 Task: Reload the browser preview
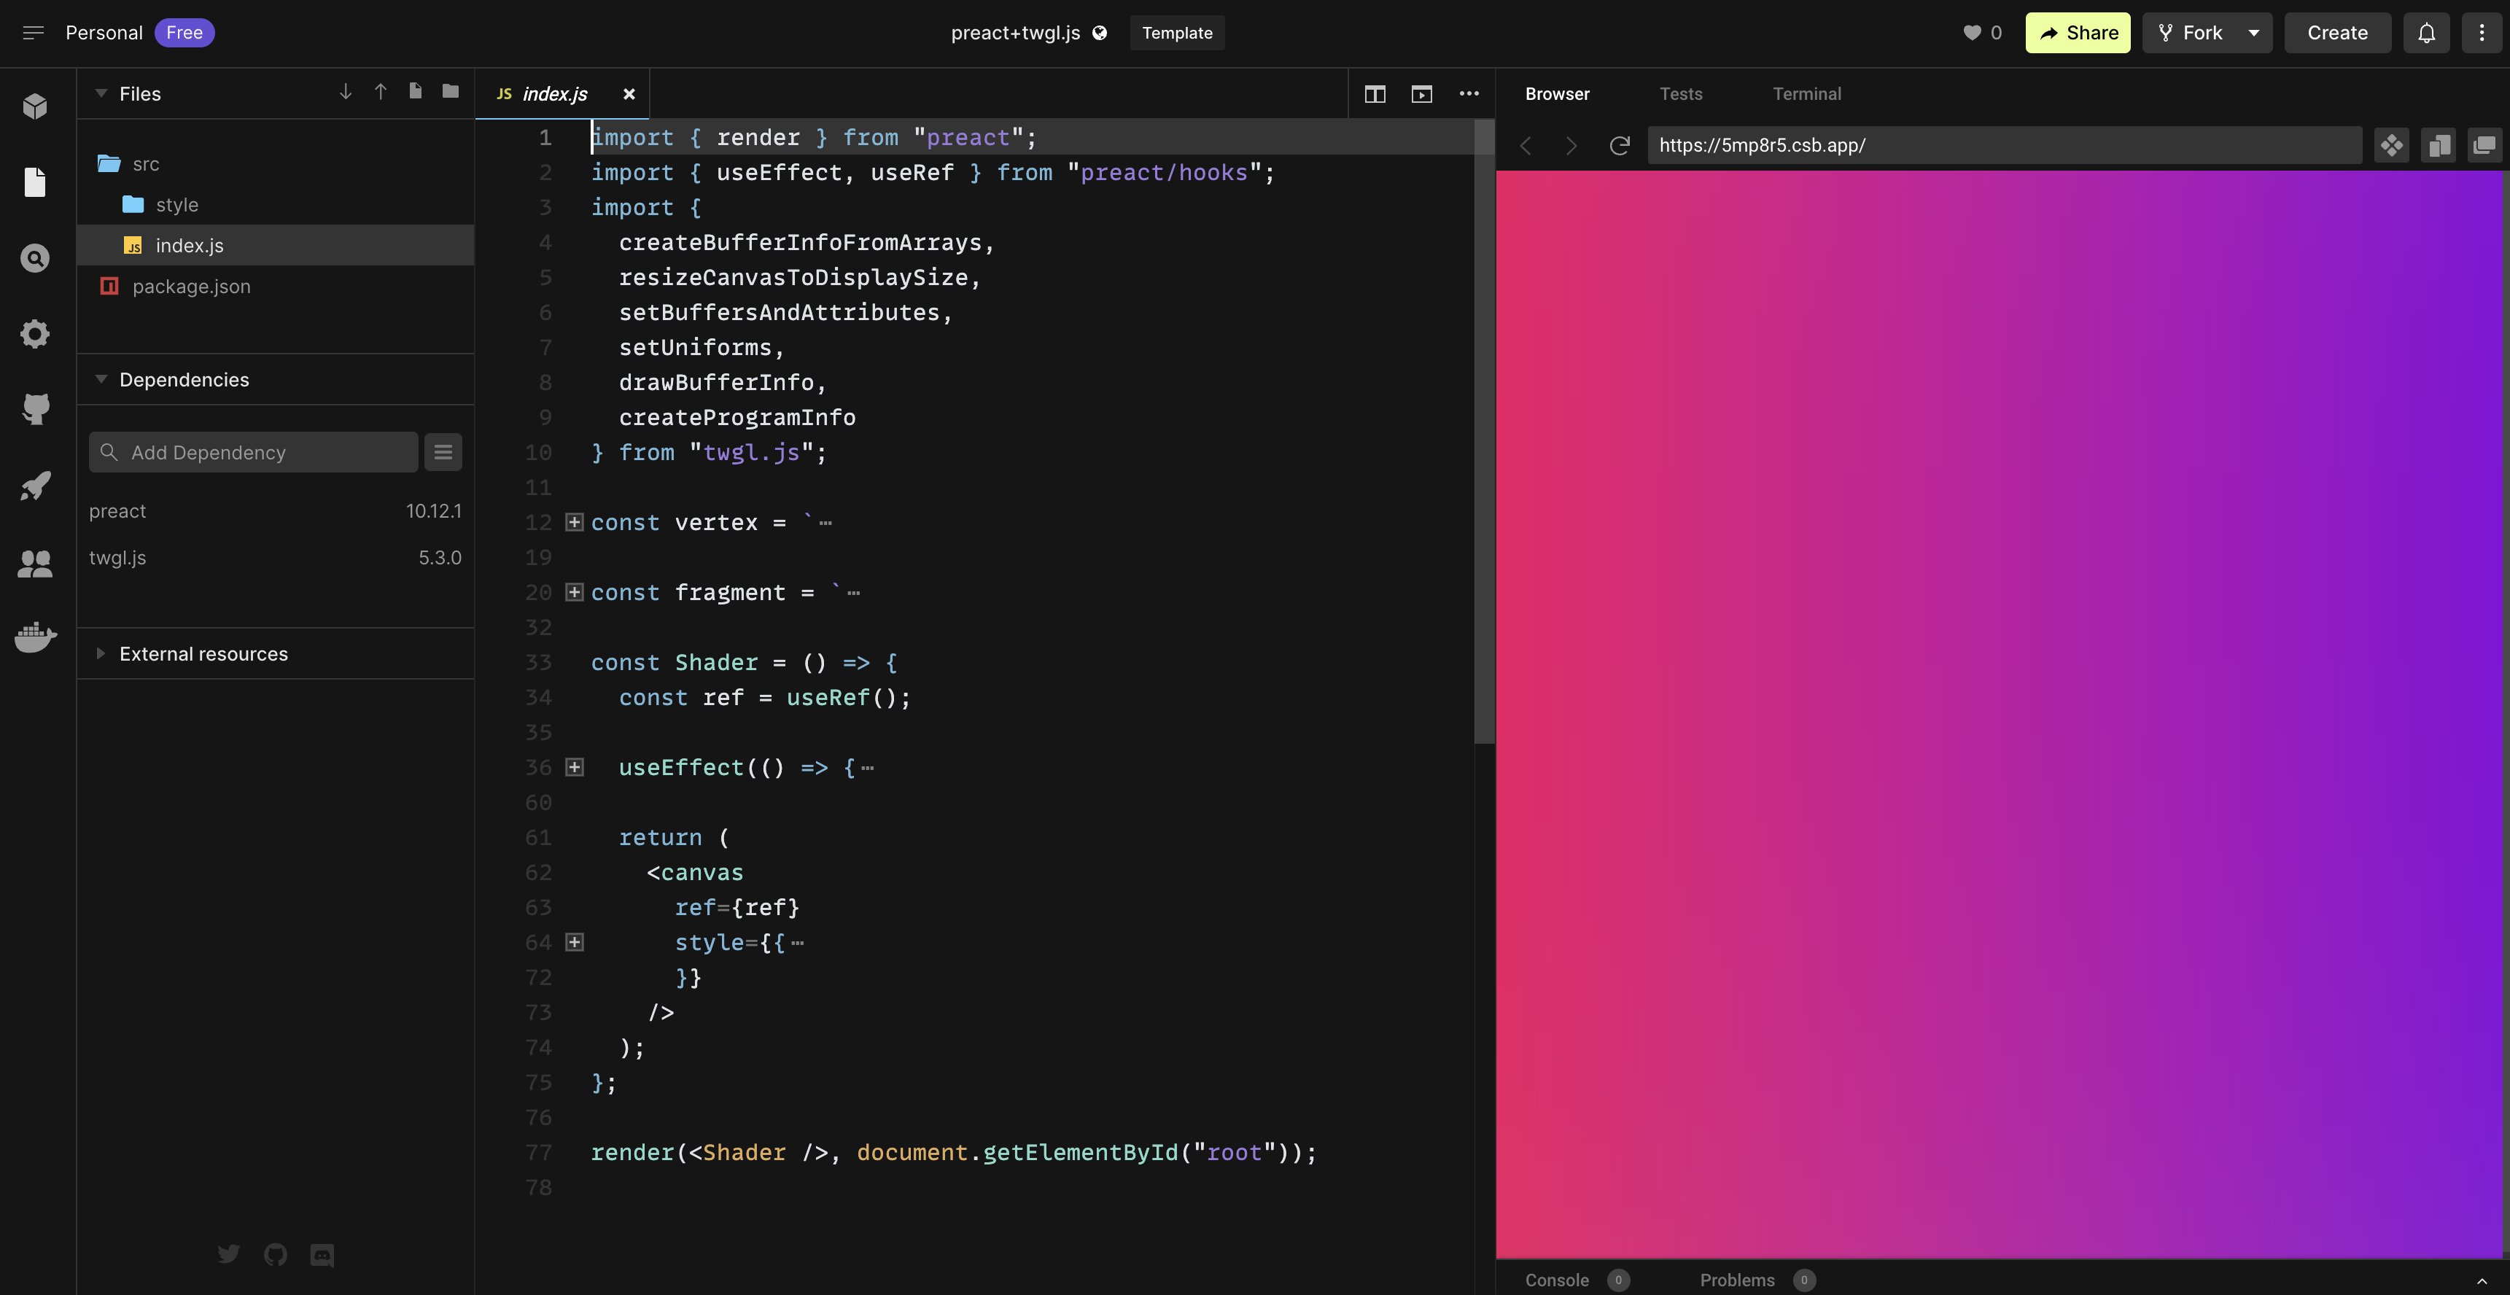tap(1618, 144)
